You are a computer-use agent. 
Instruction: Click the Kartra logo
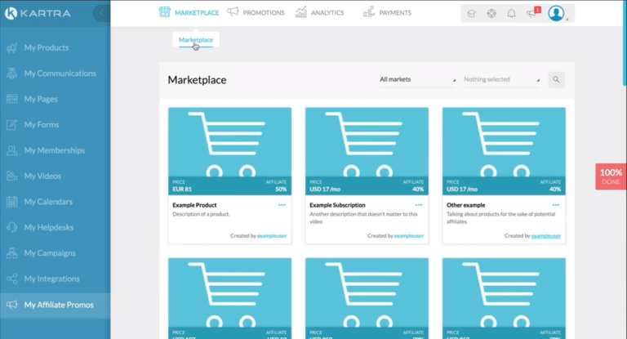[x=41, y=13]
